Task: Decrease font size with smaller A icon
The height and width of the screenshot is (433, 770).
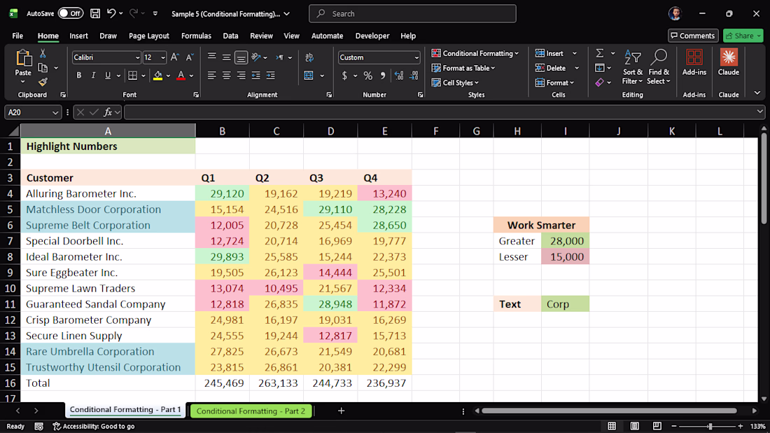Action: [190, 57]
